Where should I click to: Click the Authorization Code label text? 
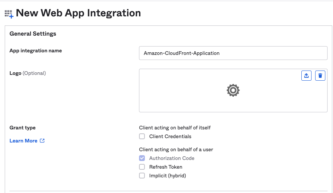[x=172, y=158]
